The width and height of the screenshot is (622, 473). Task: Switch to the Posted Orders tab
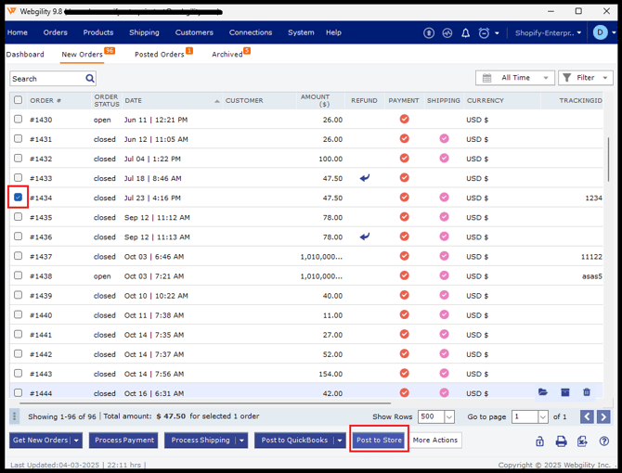(159, 55)
